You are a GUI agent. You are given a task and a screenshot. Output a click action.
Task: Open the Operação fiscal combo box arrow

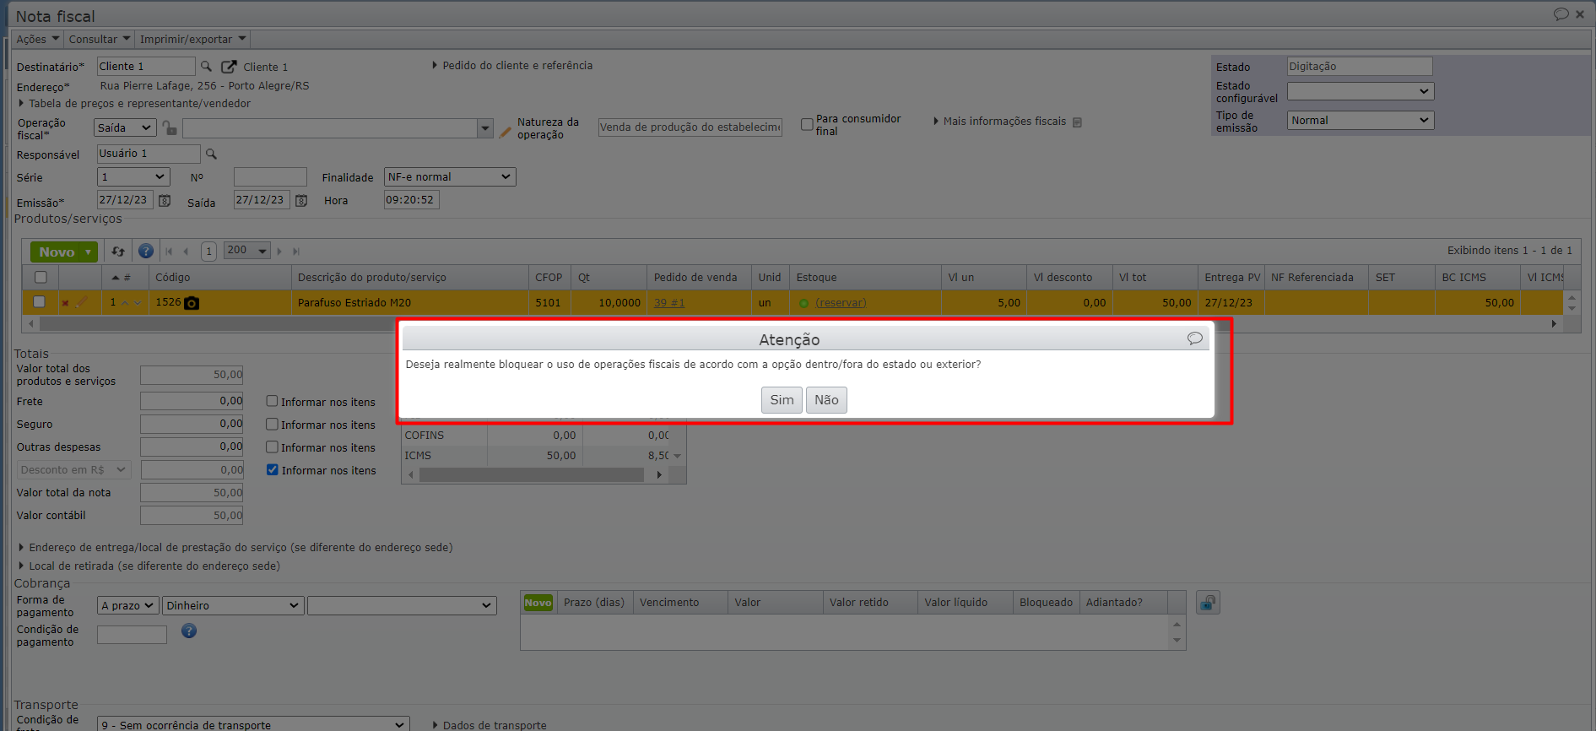[x=485, y=128]
